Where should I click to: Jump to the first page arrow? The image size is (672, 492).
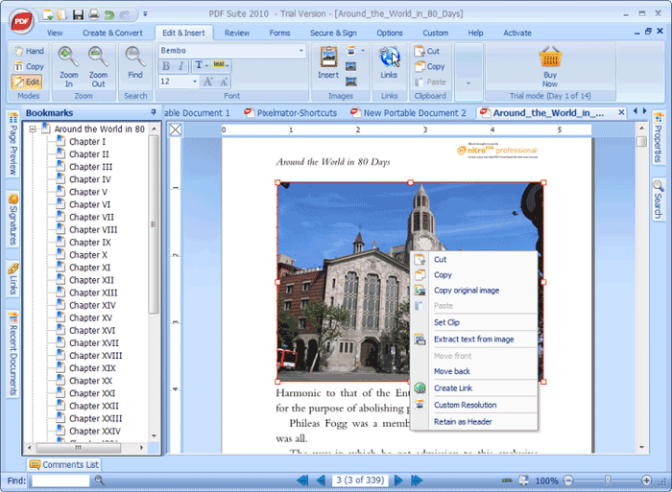point(302,480)
